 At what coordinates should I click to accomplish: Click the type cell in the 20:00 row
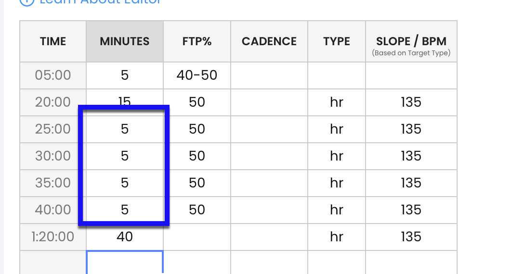337,102
